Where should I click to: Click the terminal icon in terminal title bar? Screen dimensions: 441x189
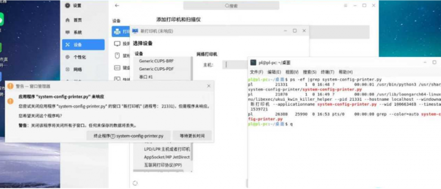coord(253,63)
